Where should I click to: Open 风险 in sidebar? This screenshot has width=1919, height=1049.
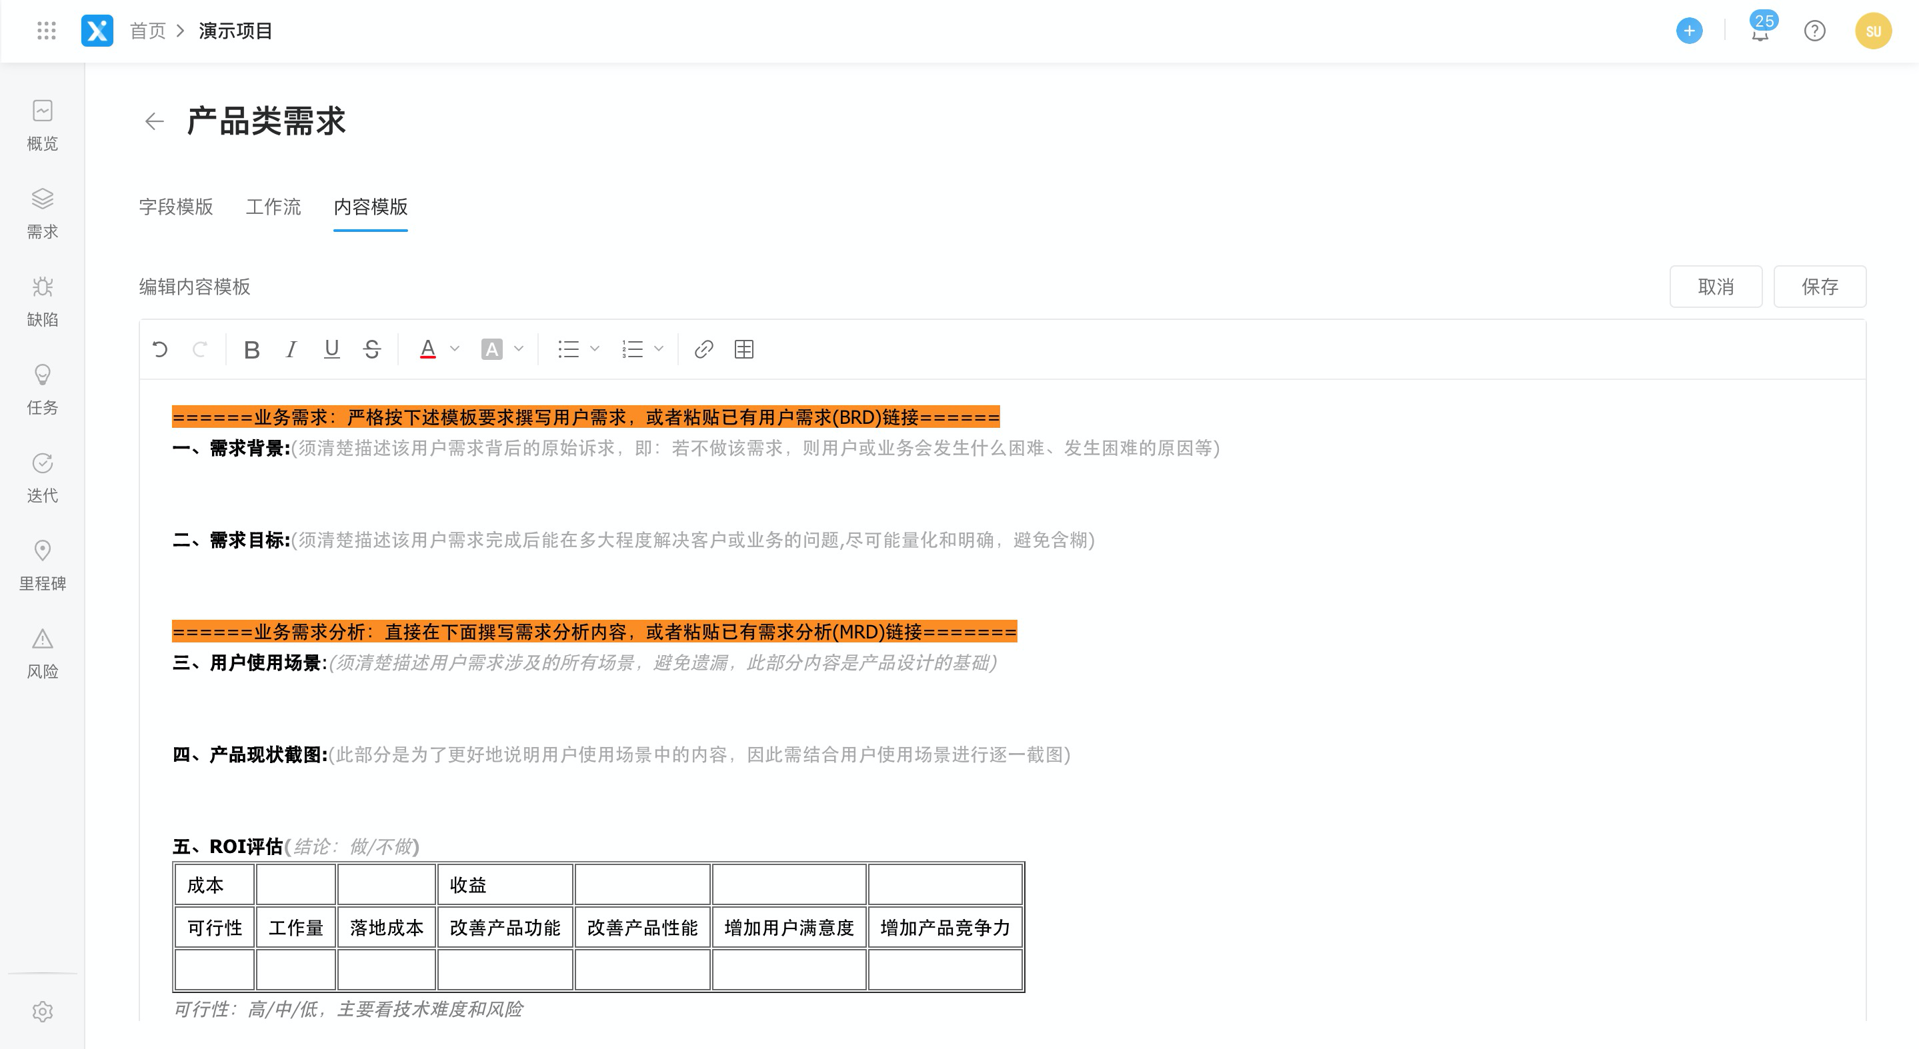[43, 653]
